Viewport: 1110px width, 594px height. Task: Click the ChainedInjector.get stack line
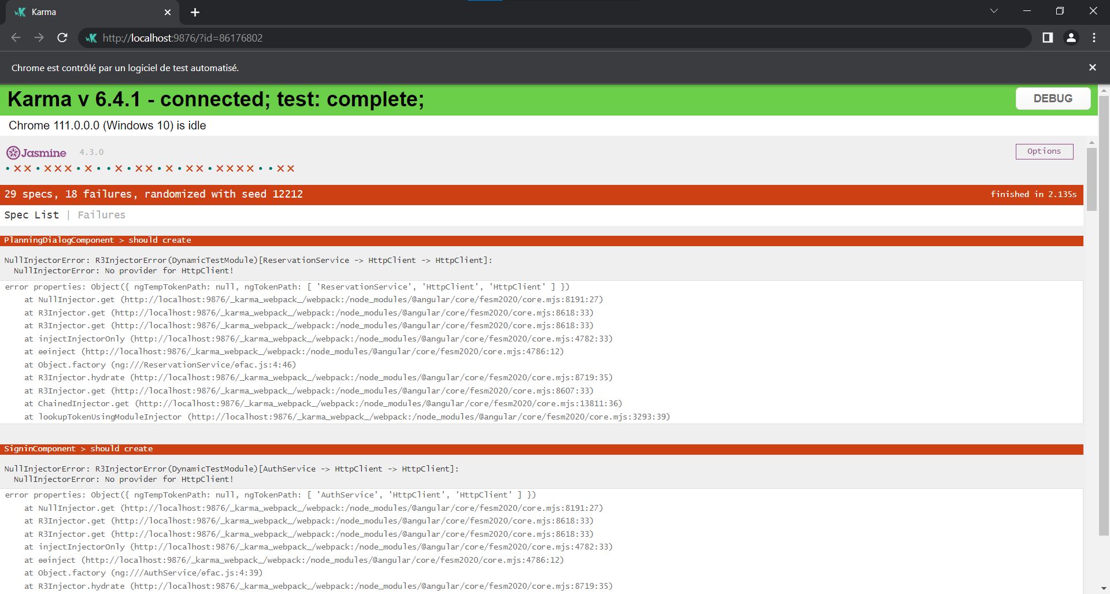323,404
